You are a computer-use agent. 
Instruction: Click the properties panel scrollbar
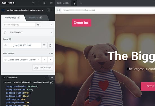54,33
